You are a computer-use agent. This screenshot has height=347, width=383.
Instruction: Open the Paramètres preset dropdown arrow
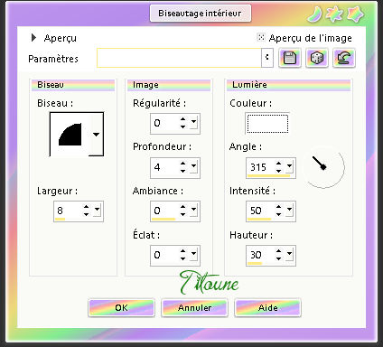point(267,57)
